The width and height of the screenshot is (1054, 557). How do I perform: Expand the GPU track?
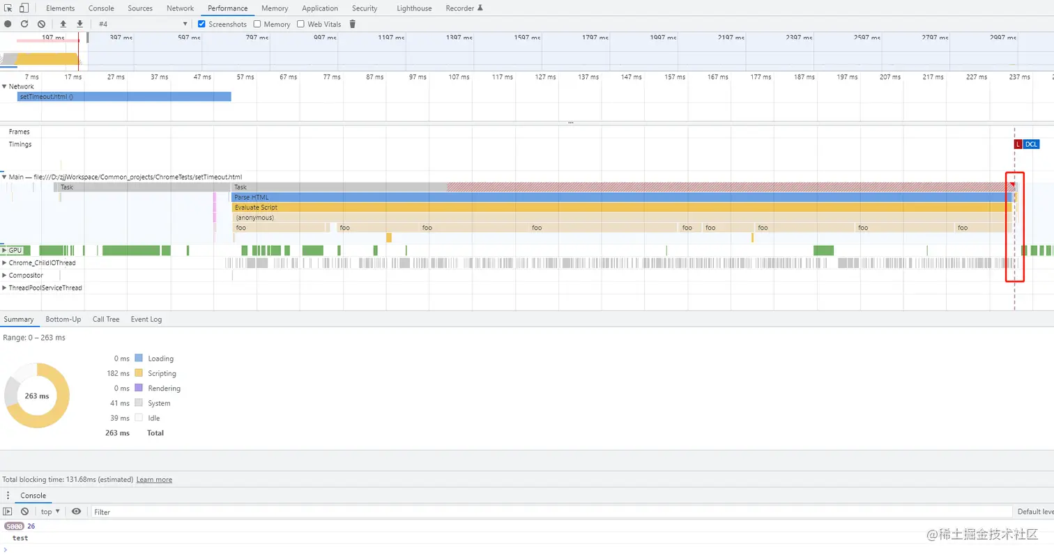coord(4,250)
